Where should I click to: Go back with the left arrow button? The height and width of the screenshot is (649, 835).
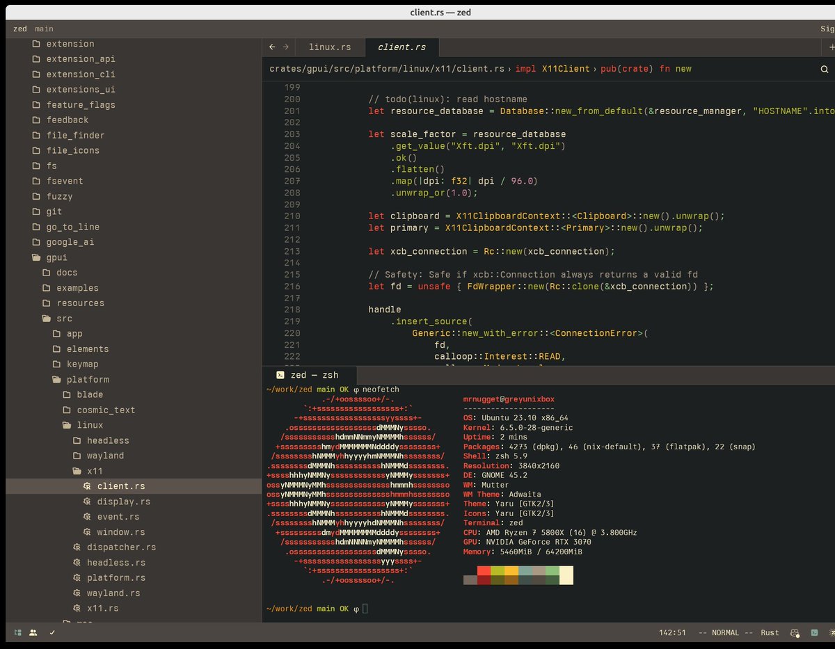tap(272, 47)
